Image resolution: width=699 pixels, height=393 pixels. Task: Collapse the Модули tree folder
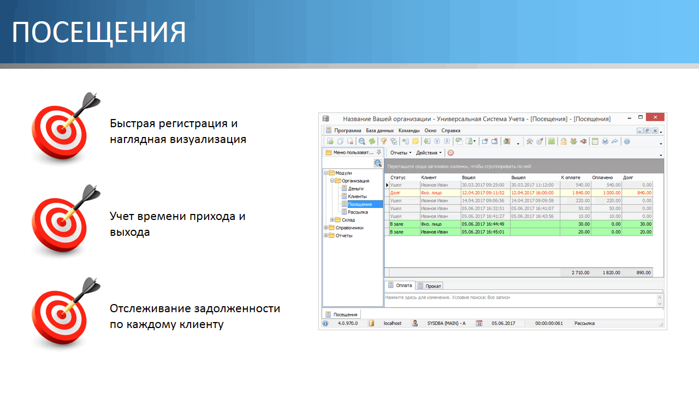pos(326,173)
